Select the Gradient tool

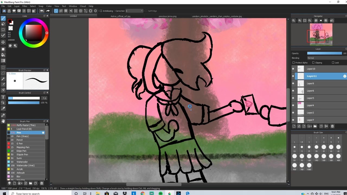coord(3,61)
